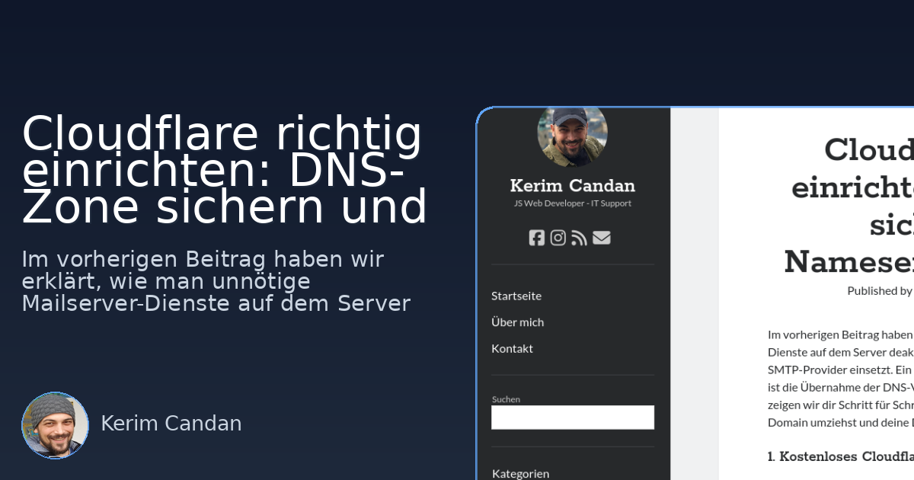The image size is (914, 480).
Task: Open the Kontakt page
Action: pos(512,348)
